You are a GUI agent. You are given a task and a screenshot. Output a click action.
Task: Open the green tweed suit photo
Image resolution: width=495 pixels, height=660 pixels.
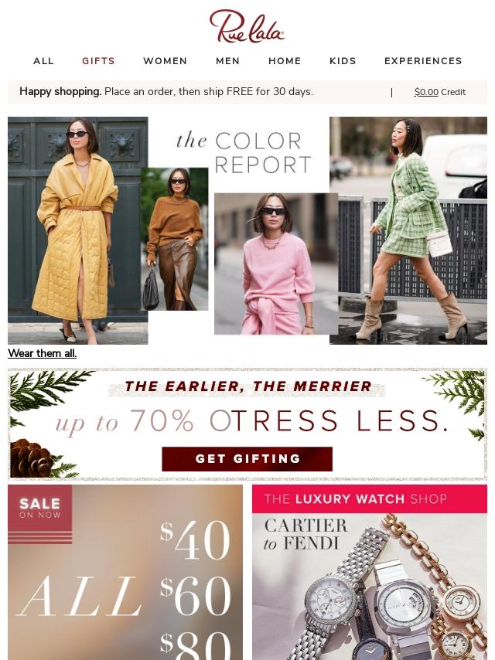[408, 230]
